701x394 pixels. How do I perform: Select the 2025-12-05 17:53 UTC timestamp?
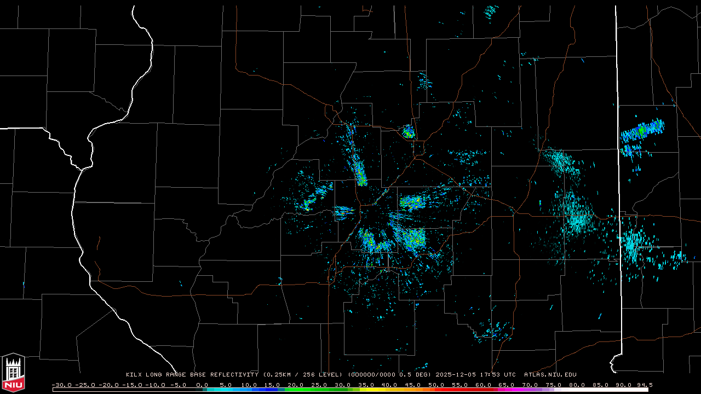(475, 375)
